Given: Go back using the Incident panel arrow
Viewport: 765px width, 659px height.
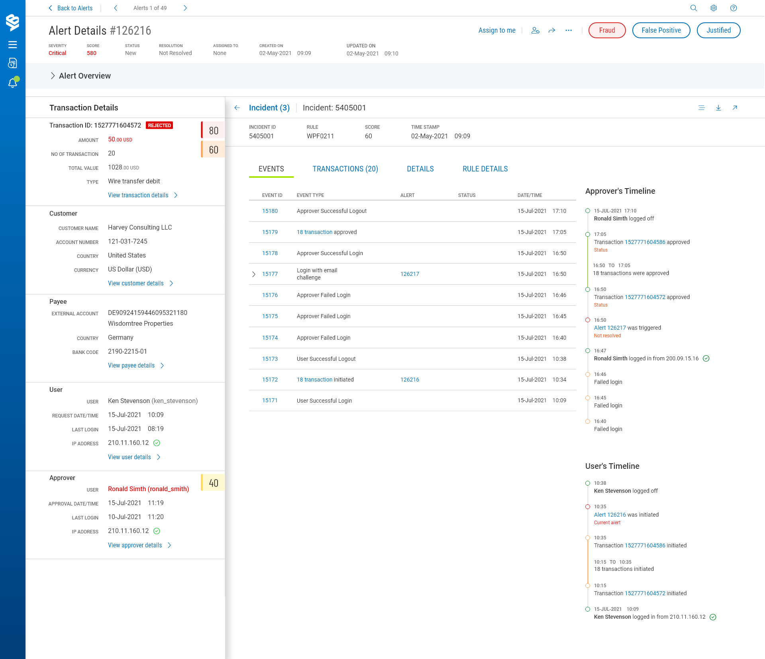Looking at the screenshot, I should coord(237,108).
